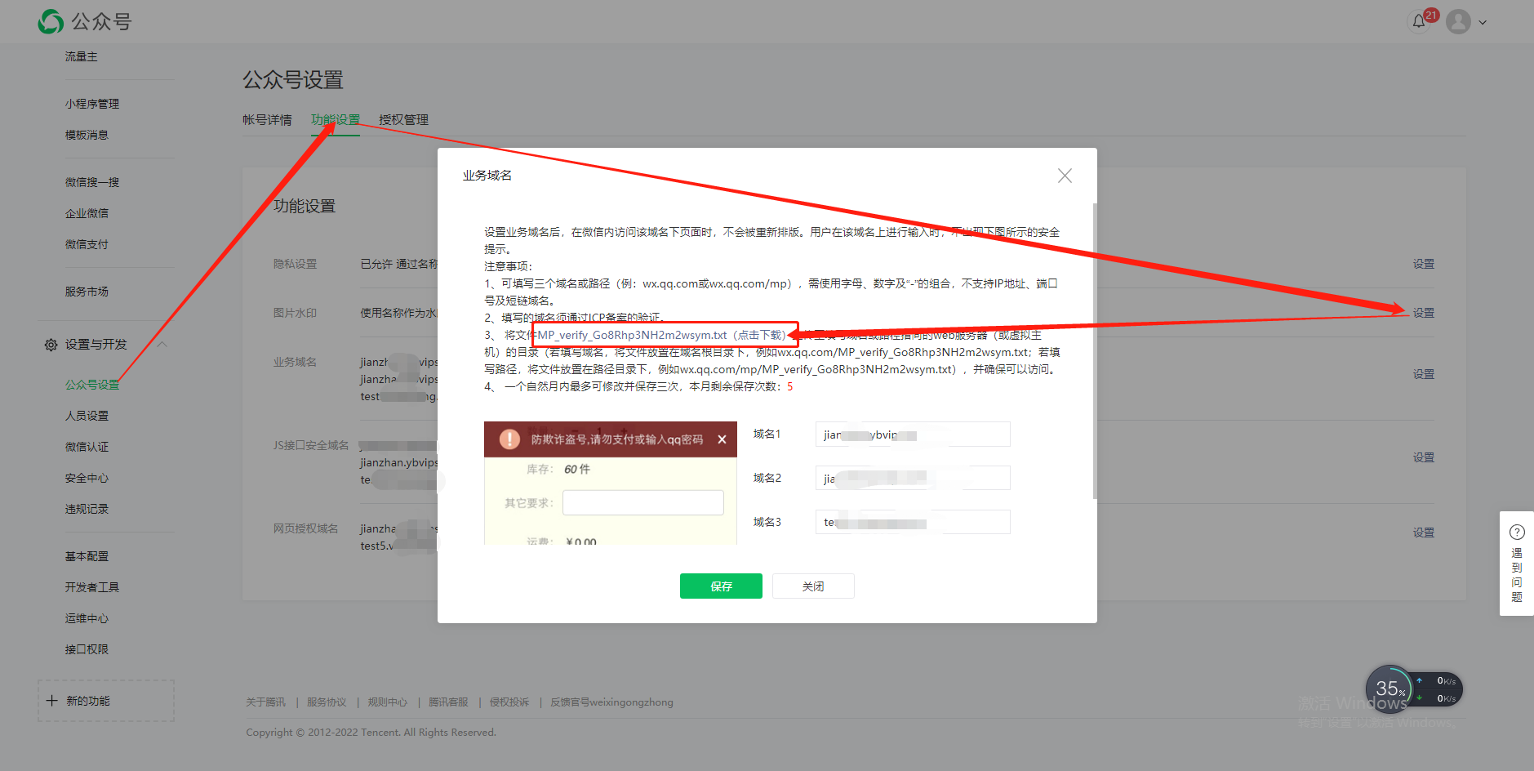Dismiss the fraud warning banner X

coord(722,439)
